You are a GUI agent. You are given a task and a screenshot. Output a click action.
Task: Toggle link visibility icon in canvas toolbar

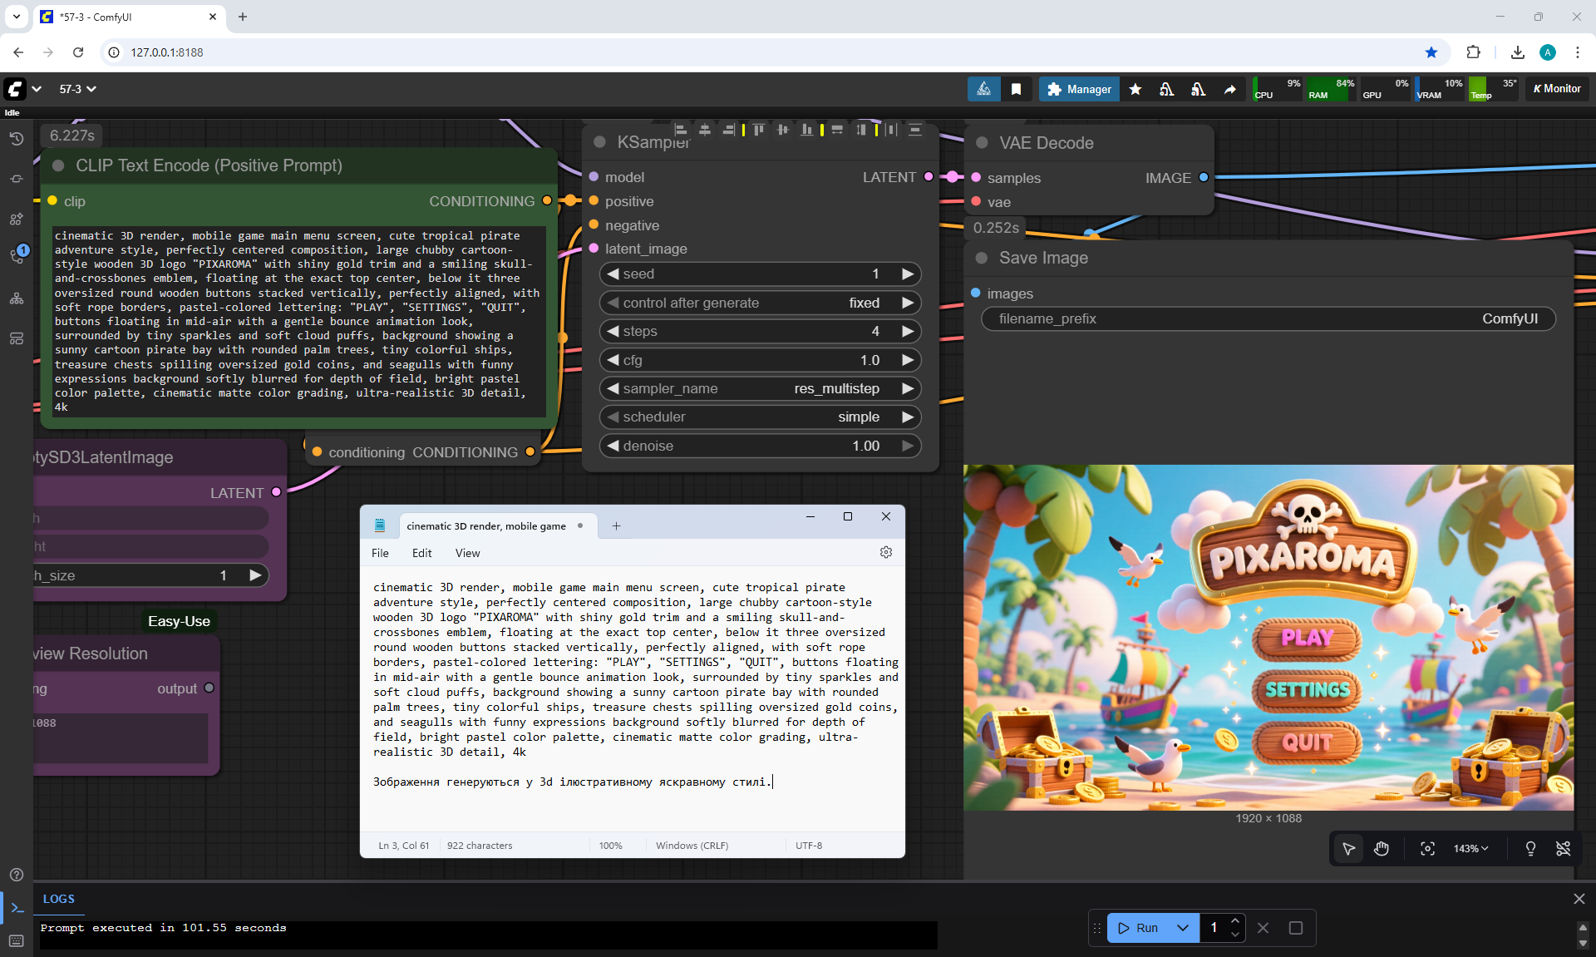tap(1563, 848)
